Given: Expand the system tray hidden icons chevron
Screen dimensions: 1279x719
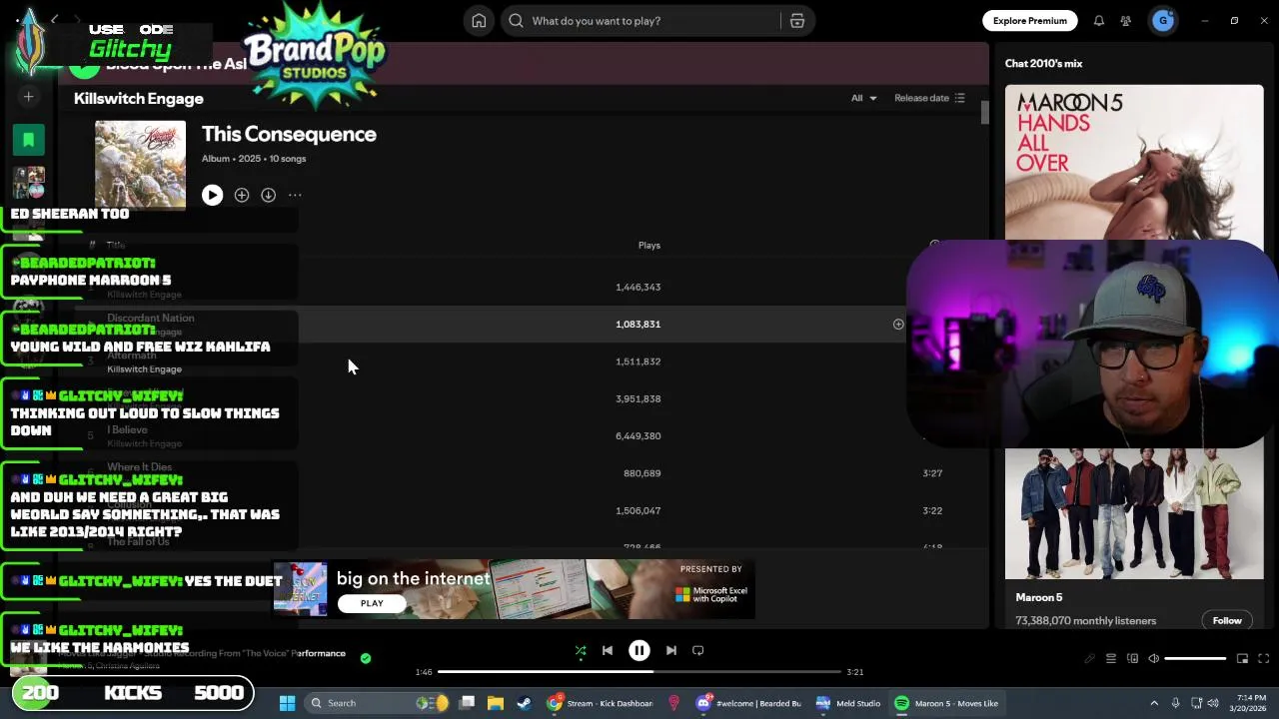Looking at the screenshot, I should (x=1154, y=703).
